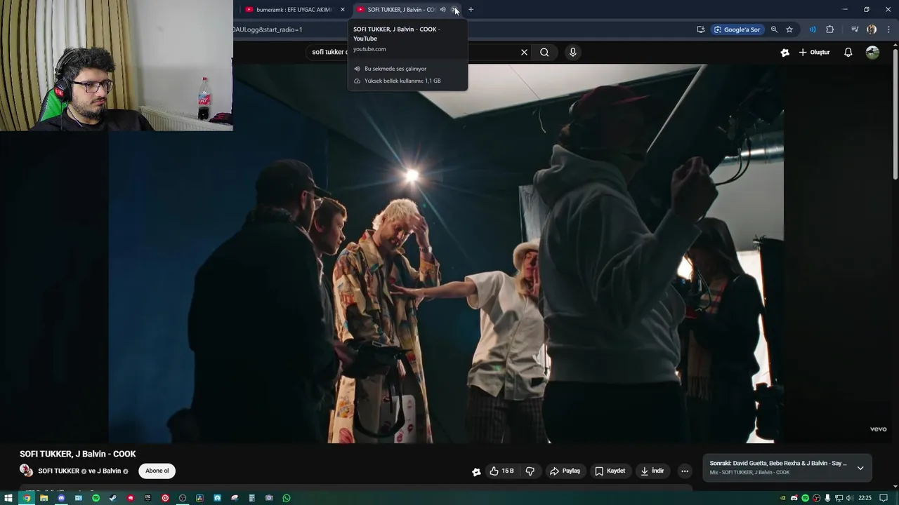The width and height of the screenshot is (899, 505).
Task: Start voice search with the microphone icon
Action: tap(572, 52)
